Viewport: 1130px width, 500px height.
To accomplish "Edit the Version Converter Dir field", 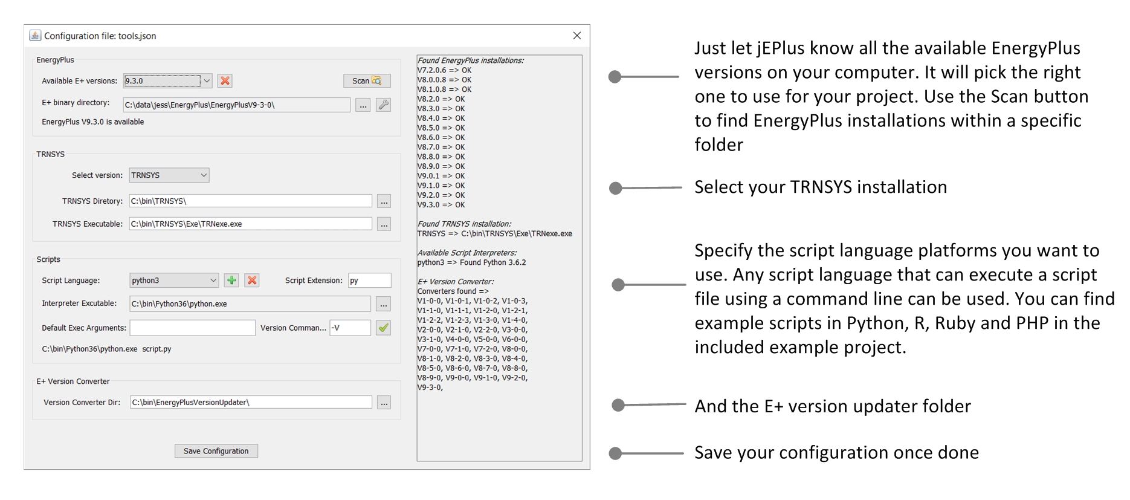I will click(x=251, y=402).
